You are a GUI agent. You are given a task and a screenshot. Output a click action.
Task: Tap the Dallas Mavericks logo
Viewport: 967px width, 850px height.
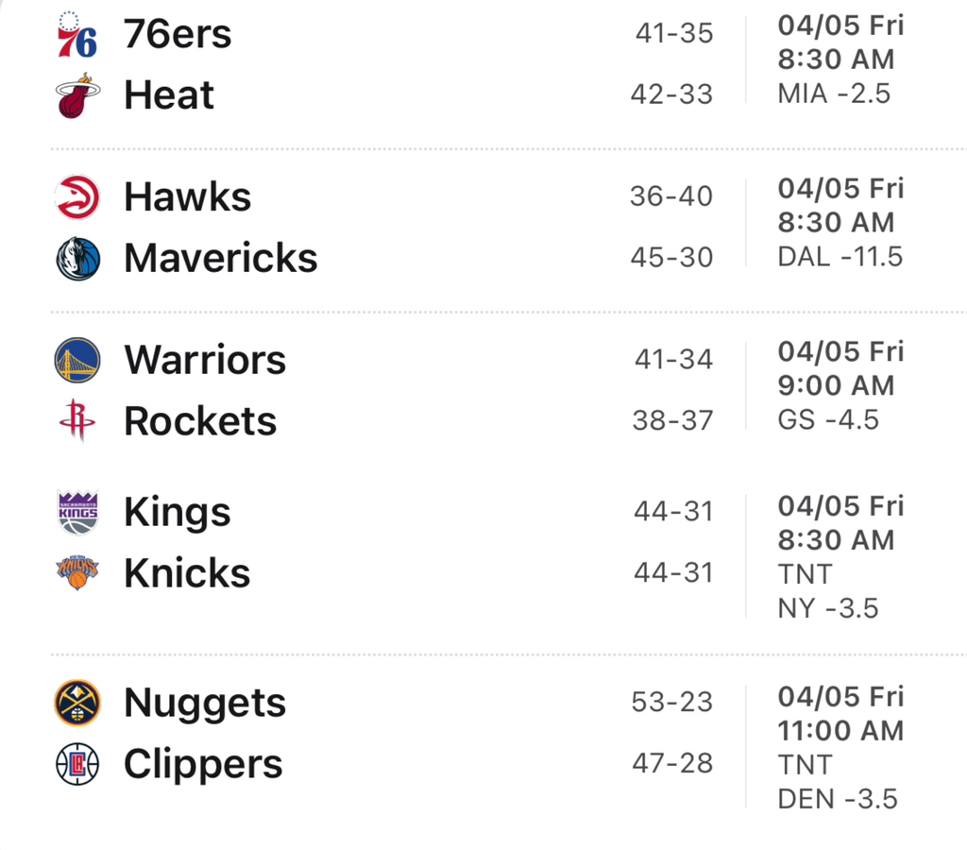click(76, 258)
